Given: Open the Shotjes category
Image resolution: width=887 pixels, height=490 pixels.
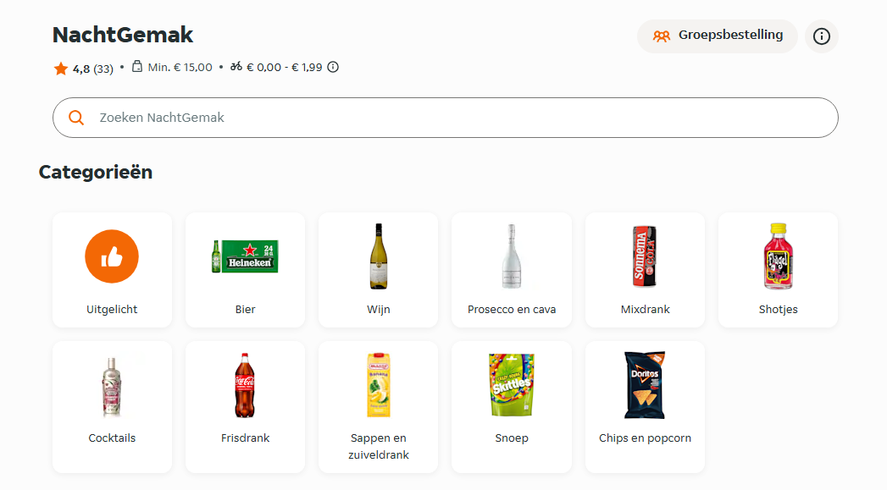Looking at the screenshot, I should coord(778,270).
